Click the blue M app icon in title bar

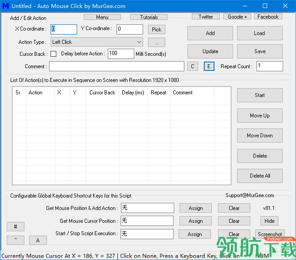click(5, 6)
